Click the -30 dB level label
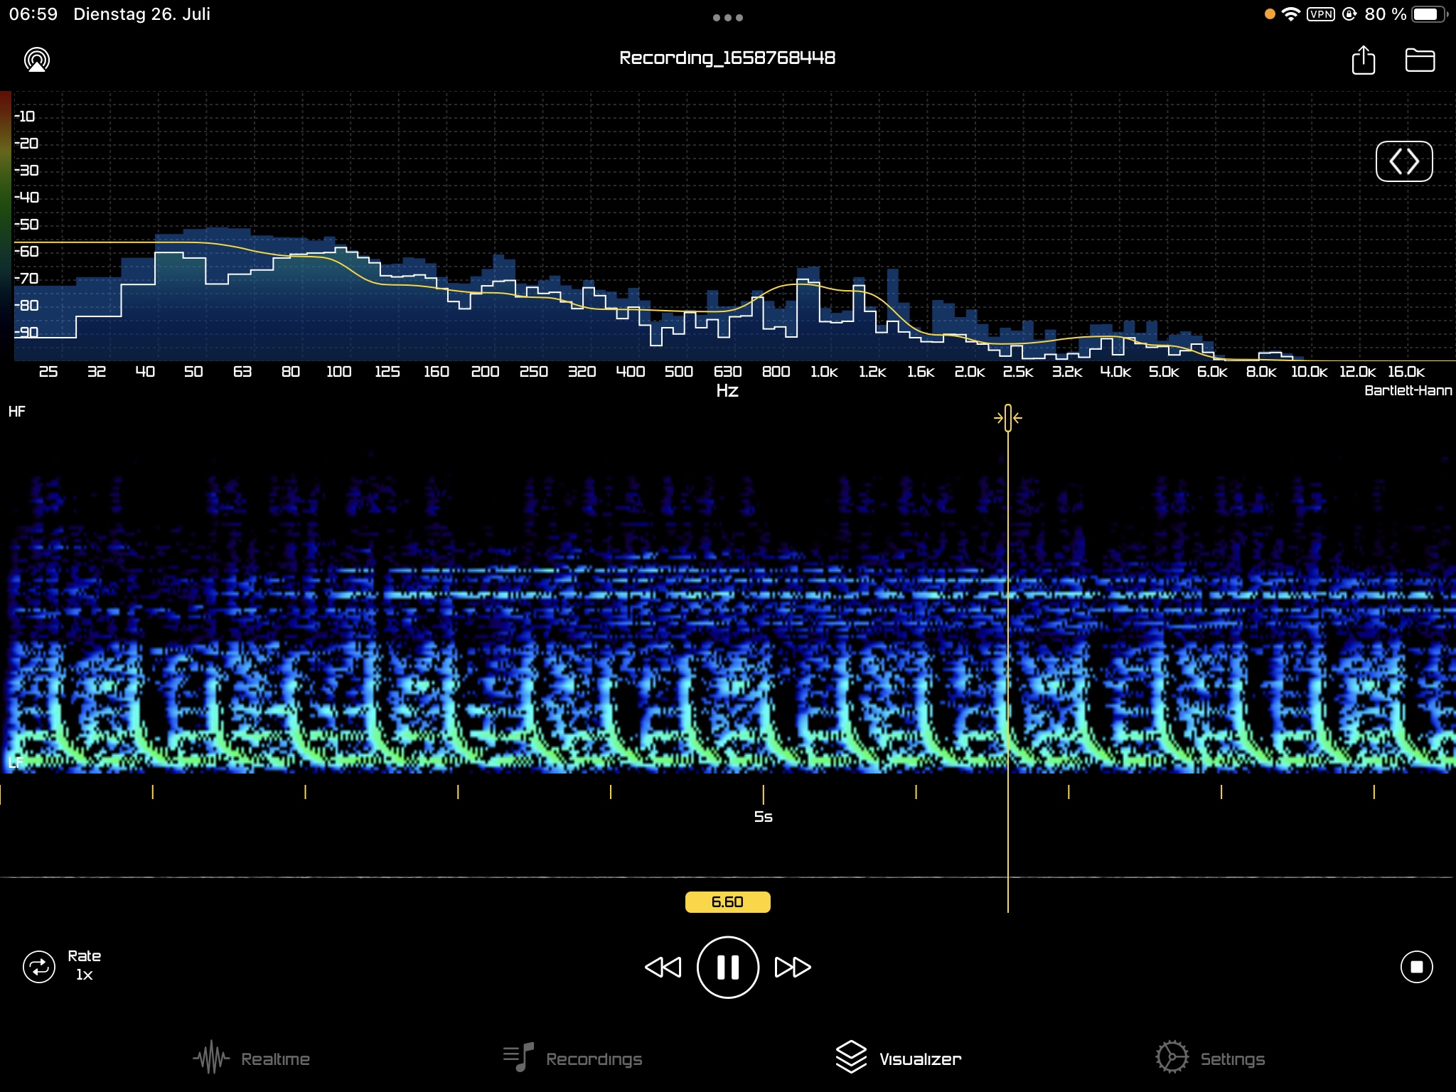The width and height of the screenshot is (1456, 1092). pos(26,170)
